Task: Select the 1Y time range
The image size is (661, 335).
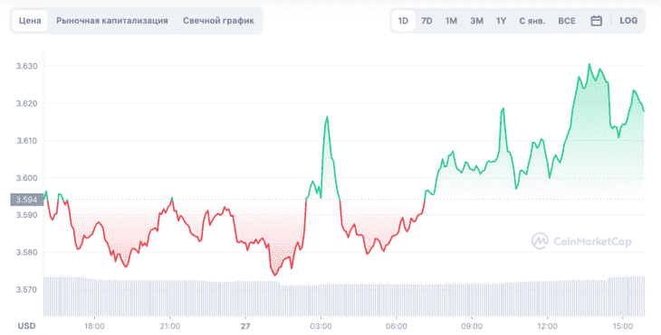Action: point(501,21)
